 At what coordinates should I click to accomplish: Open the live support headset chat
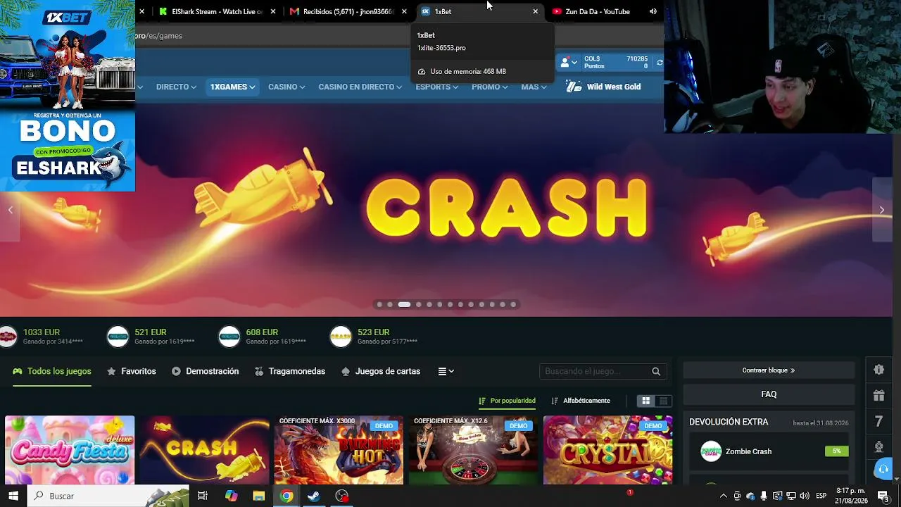[883, 469]
